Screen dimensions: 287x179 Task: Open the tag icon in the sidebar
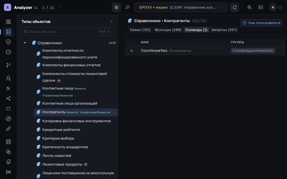(x=8, y=162)
